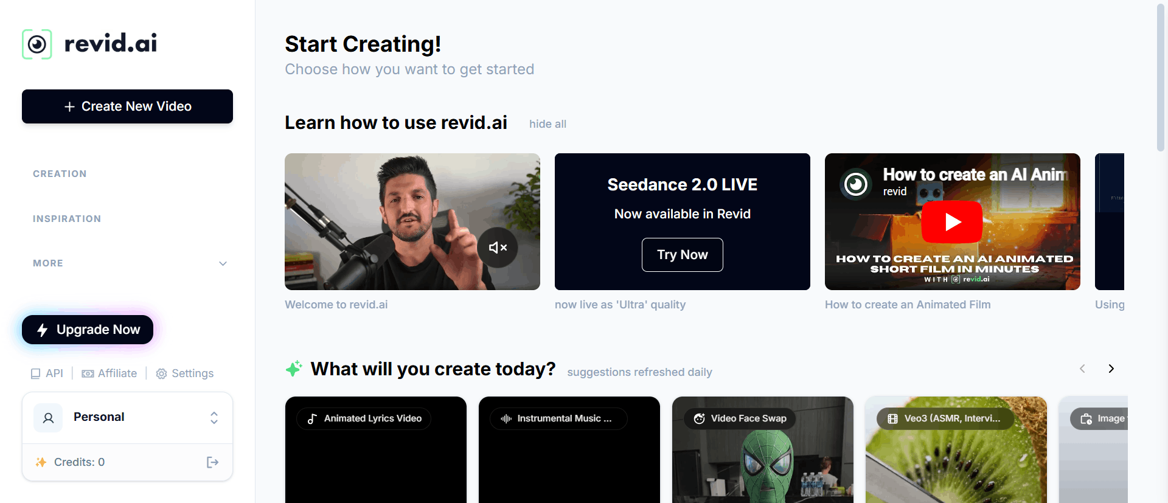The width and height of the screenshot is (1168, 503).
Task: Open the Welcome to revid.ai video thumbnail
Action: [412, 221]
